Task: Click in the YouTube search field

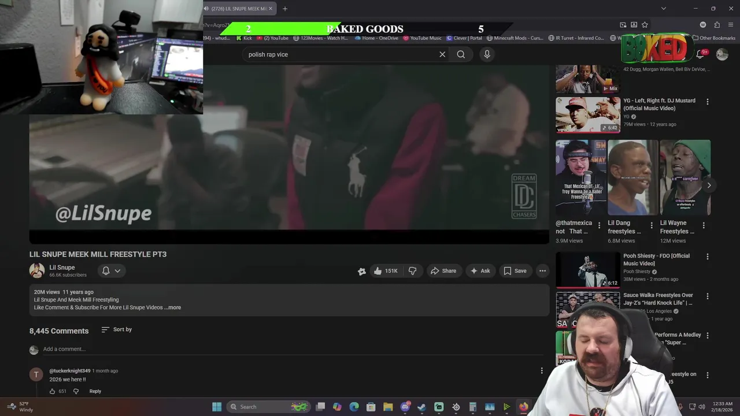Action: point(341,54)
